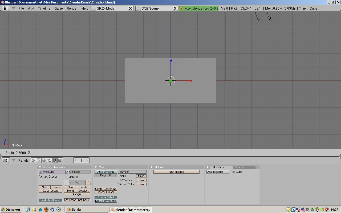Viewport: 341px width, 213px height.
Task: Open the Add menu
Action: click(x=31, y=8)
